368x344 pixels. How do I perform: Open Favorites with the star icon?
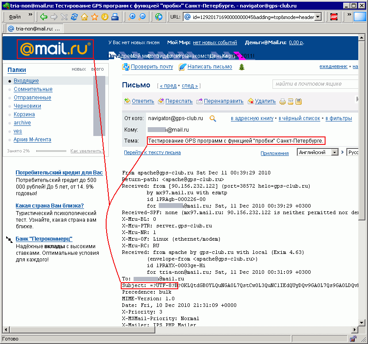point(95,17)
